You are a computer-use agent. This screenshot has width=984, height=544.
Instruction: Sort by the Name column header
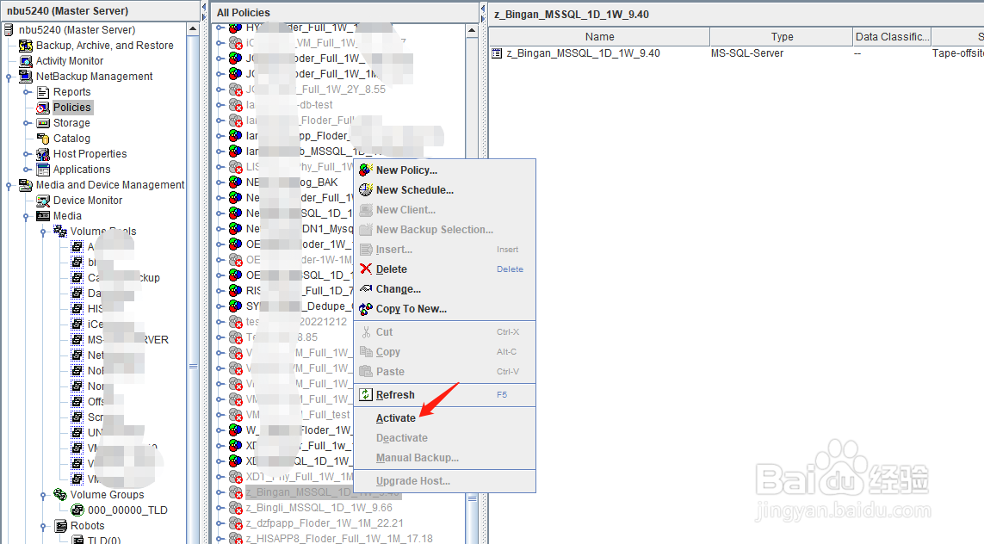tap(599, 36)
